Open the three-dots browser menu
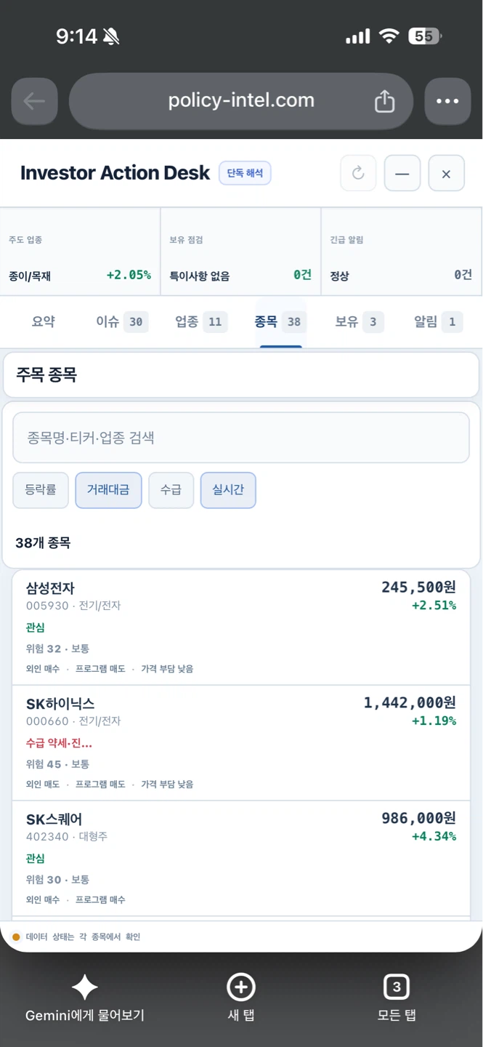 447,101
